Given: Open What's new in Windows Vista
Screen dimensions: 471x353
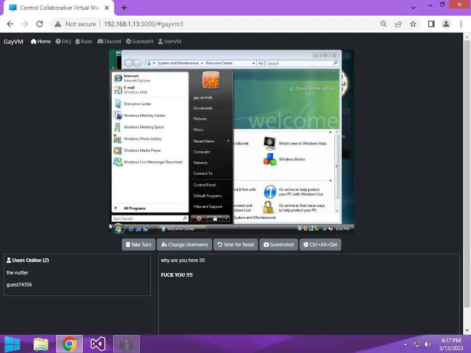Looking at the screenshot, I should (295, 143).
